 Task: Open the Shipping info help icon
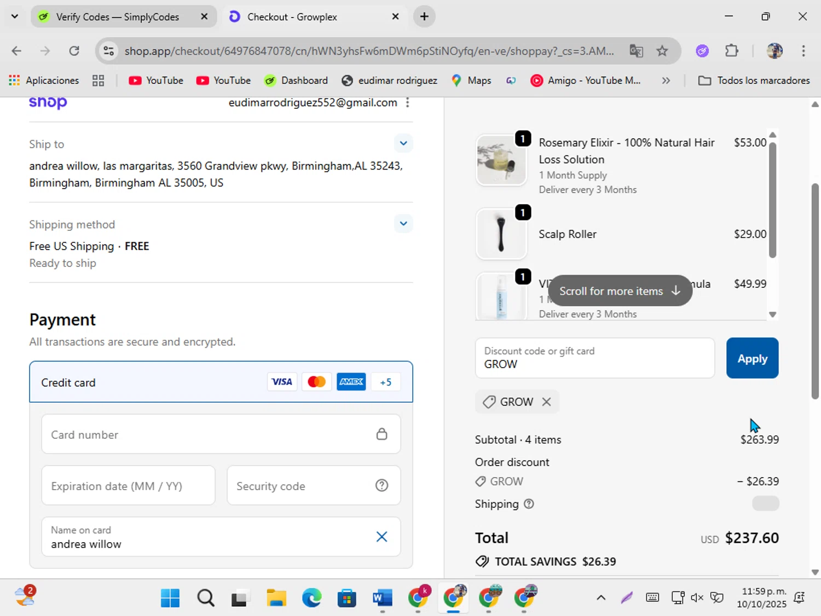[529, 504]
